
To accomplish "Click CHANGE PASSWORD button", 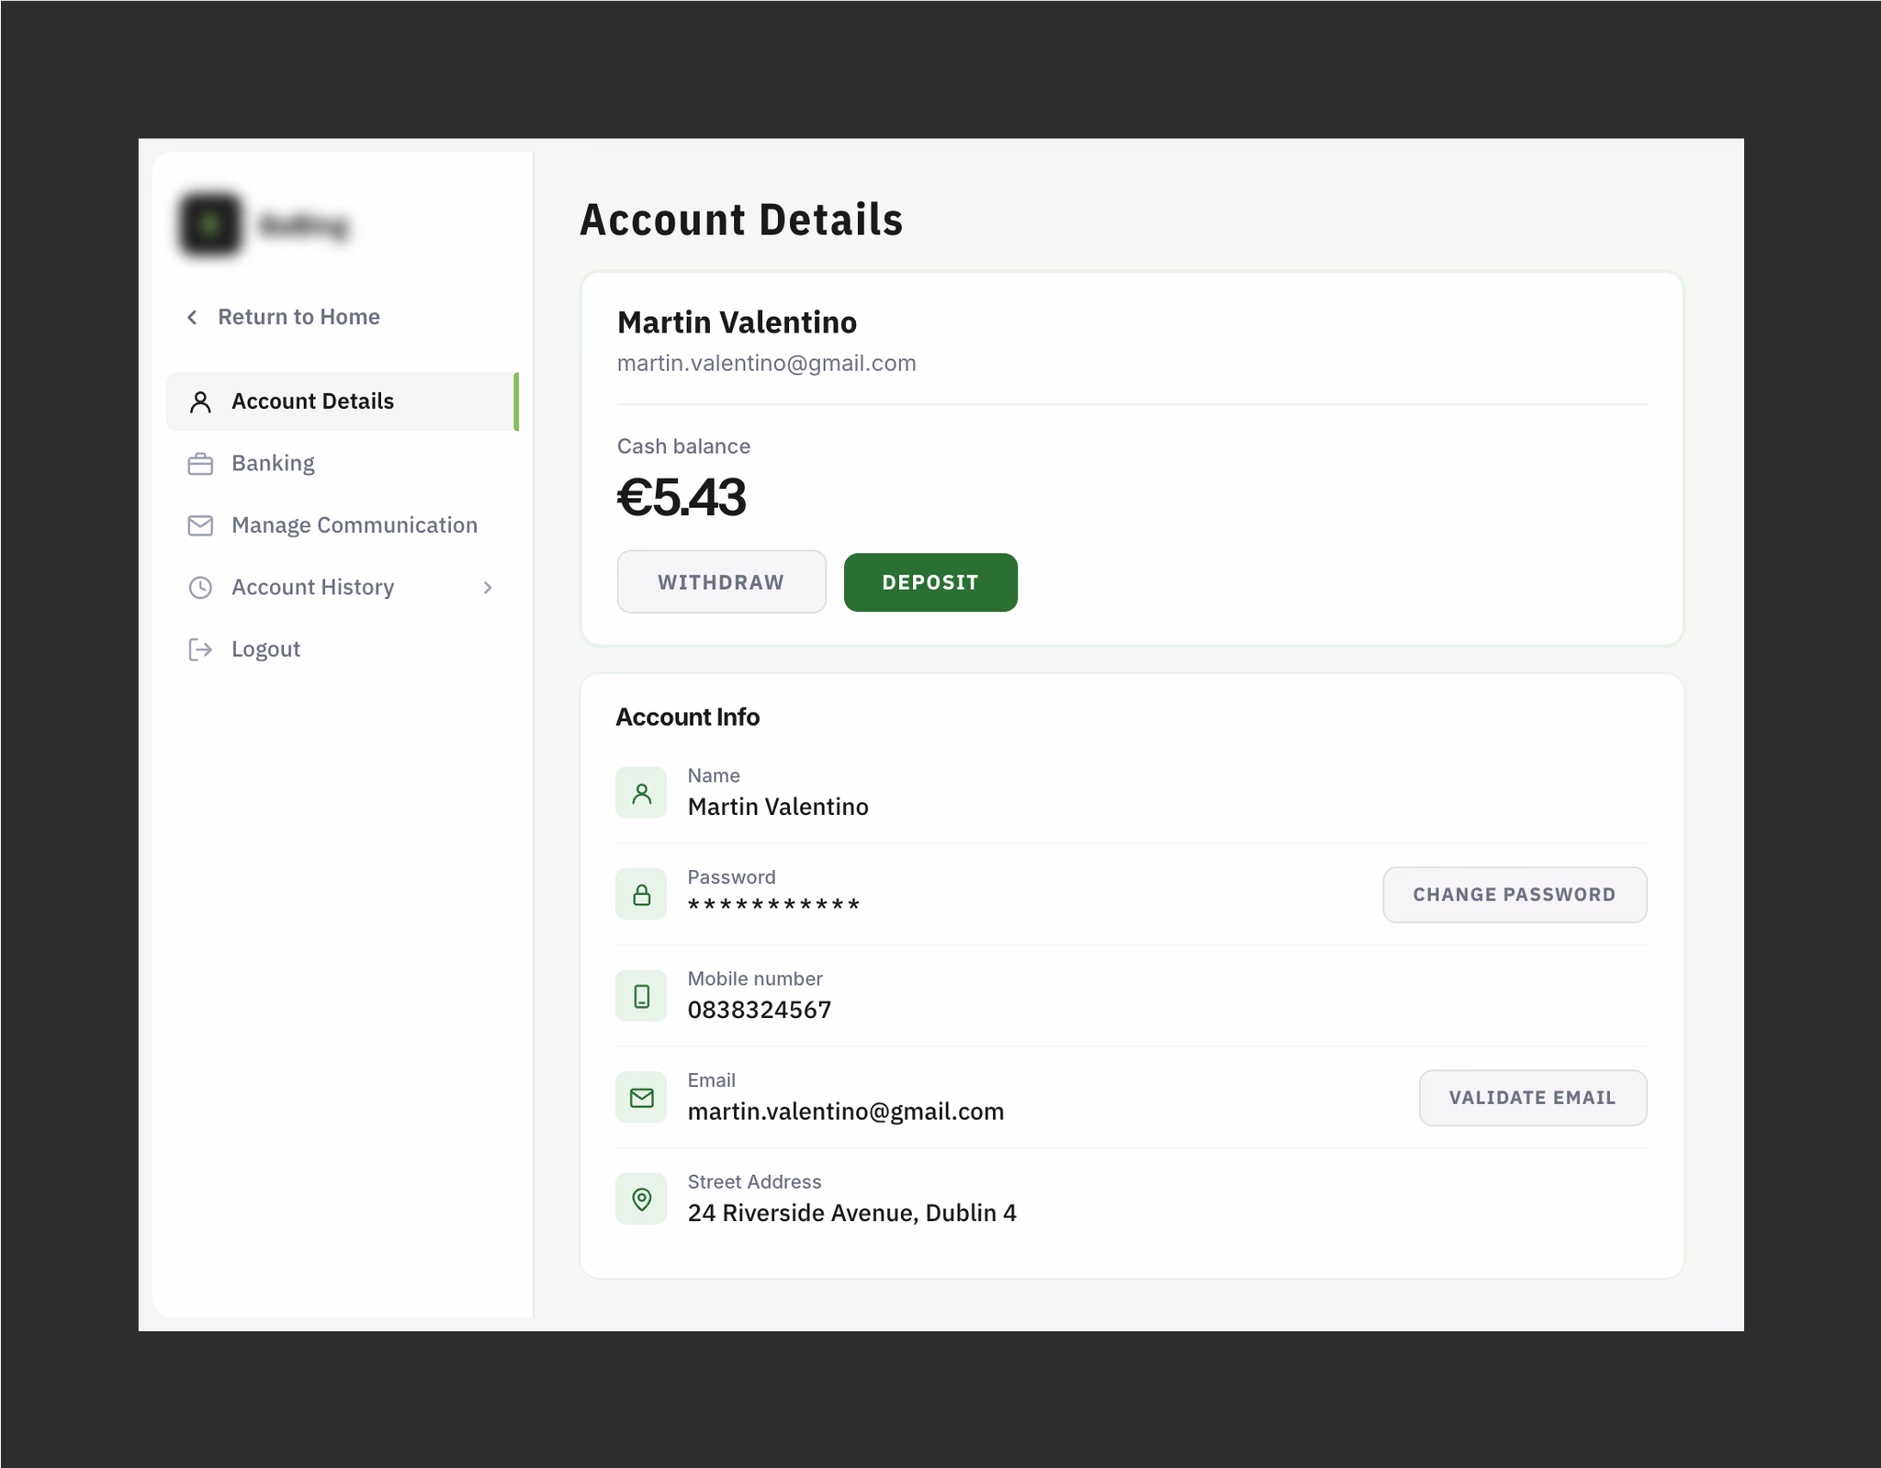I will click(1515, 894).
